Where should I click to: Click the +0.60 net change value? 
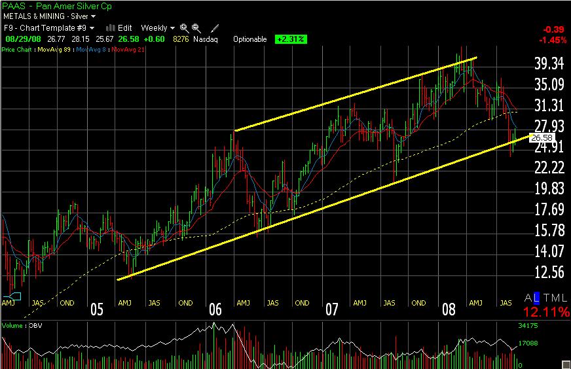click(x=154, y=39)
